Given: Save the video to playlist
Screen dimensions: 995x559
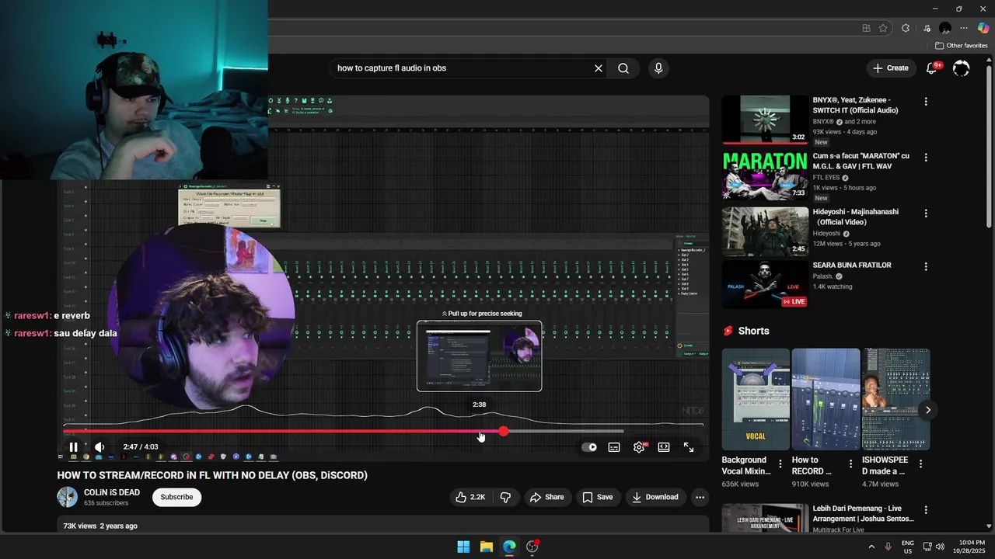Looking at the screenshot, I should (598, 497).
